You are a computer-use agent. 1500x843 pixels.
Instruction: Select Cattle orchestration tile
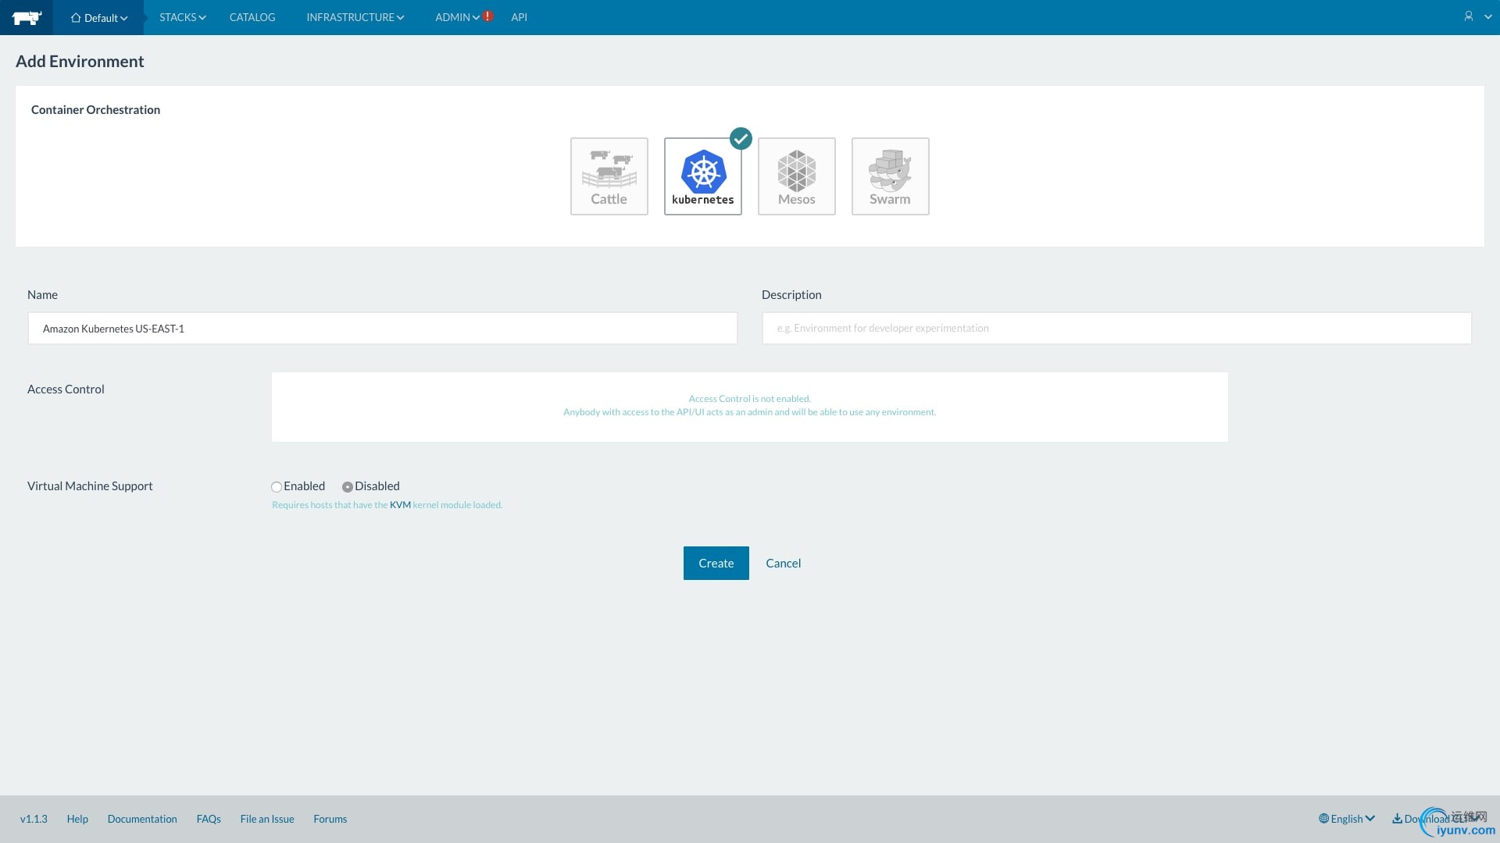point(609,176)
